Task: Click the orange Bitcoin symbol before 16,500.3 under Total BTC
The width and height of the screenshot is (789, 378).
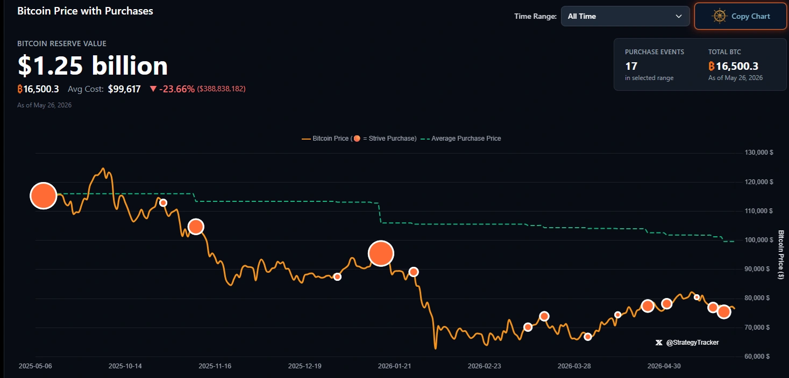Action: point(712,67)
